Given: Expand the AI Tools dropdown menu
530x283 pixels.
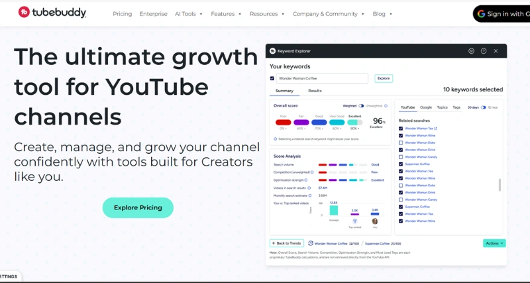Looking at the screenshot, I should point(189,14).
